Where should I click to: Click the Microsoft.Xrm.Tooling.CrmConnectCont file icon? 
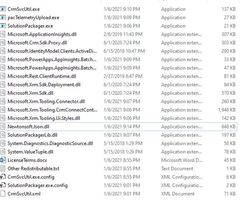click(x=3, y=110)
